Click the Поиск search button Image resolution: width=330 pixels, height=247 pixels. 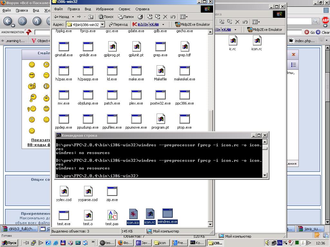106,17
